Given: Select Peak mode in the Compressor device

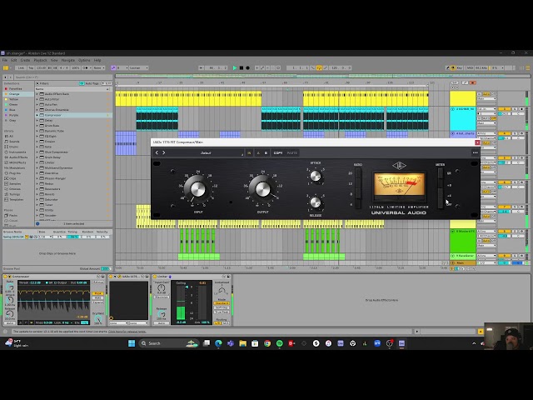Looking at the screenshot, I should pyautogui.click(x=98, y=293).
